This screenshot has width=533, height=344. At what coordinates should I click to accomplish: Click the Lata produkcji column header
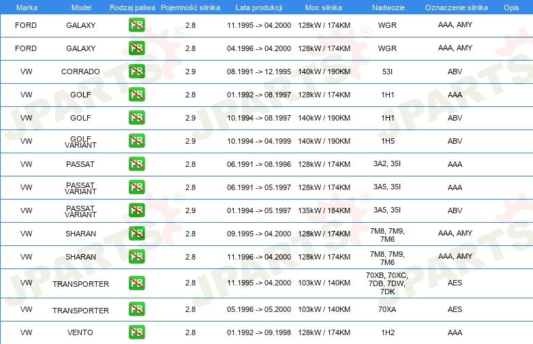pos(259,7)
